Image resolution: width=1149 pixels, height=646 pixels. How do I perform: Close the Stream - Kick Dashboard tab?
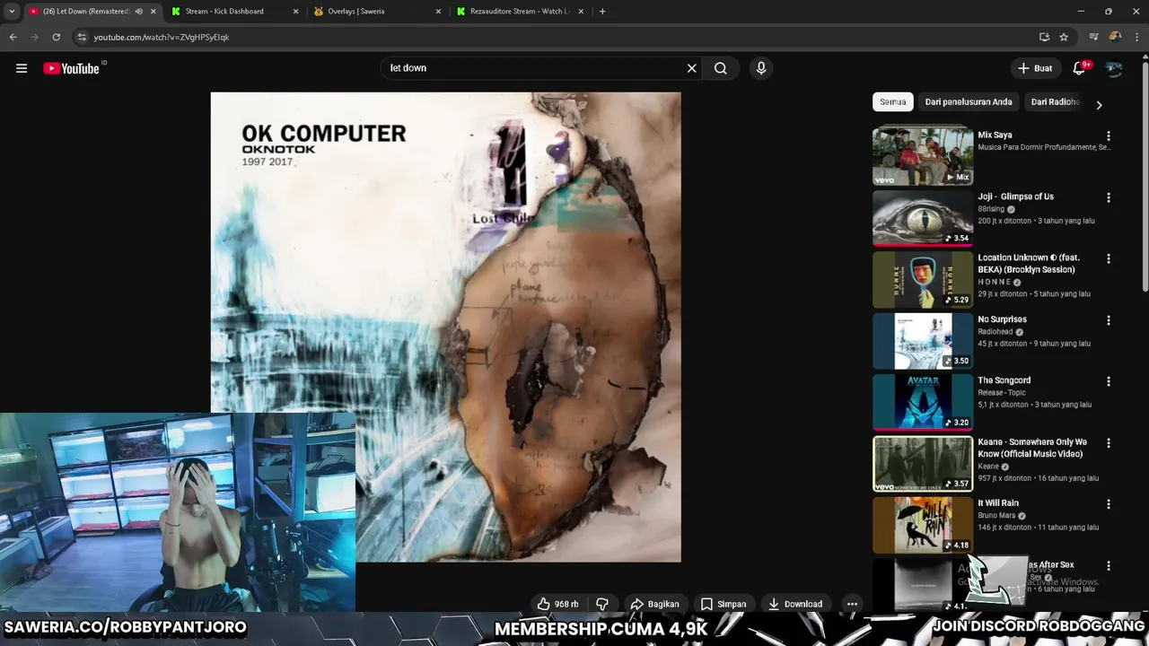pyautogui.click(x=295, y=12)
